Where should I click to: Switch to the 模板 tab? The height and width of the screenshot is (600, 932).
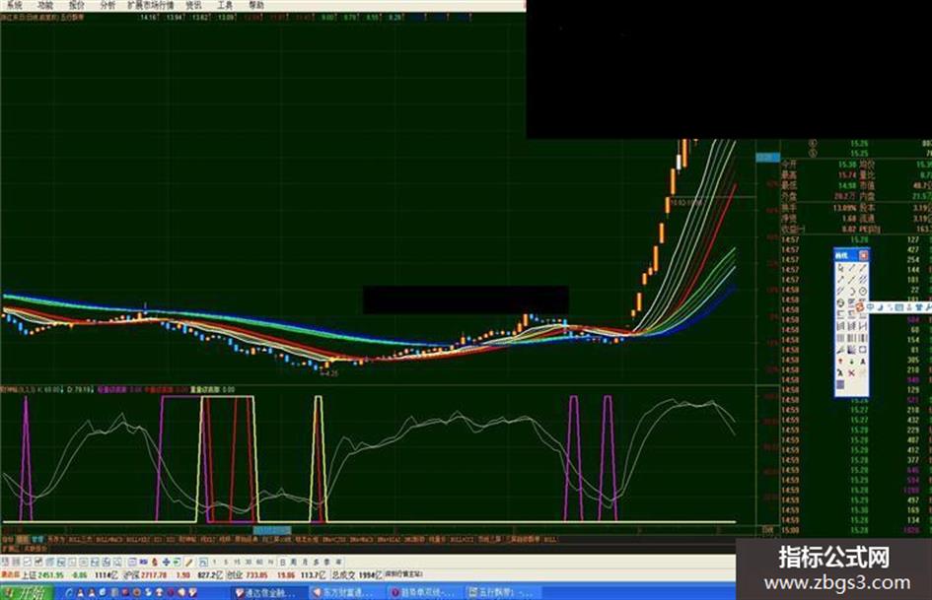click(x=22, y=540)
